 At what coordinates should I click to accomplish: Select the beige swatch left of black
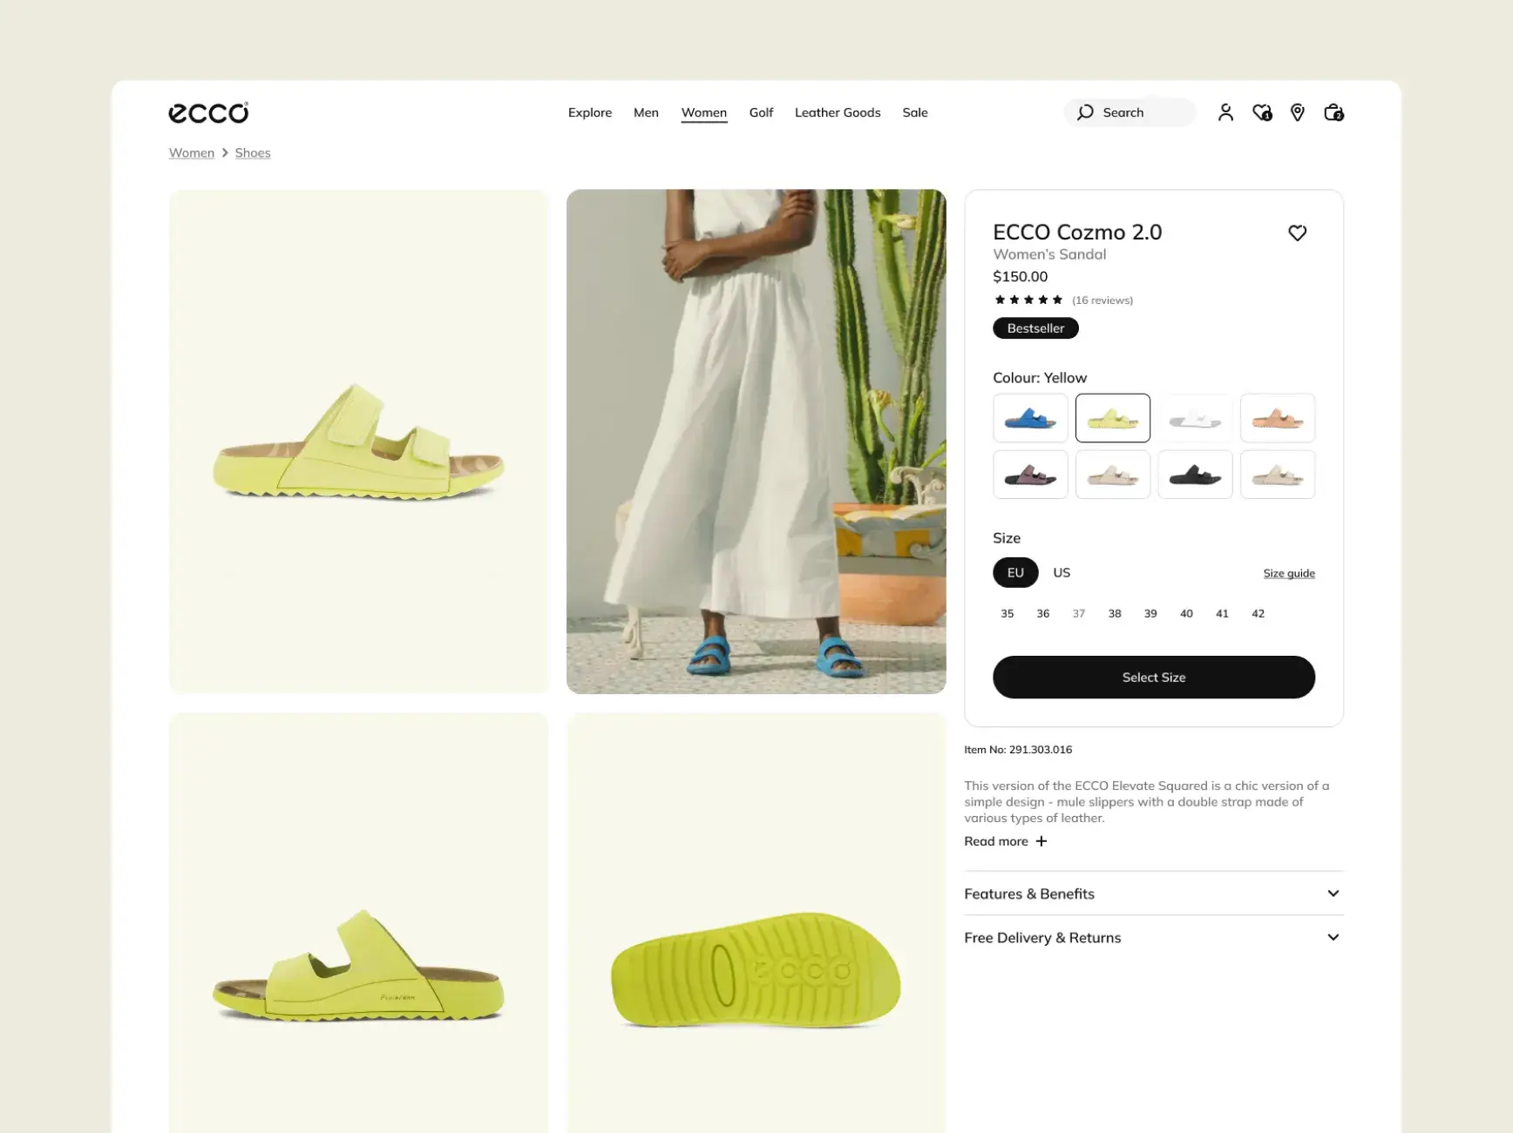(x=1113, y=475)
